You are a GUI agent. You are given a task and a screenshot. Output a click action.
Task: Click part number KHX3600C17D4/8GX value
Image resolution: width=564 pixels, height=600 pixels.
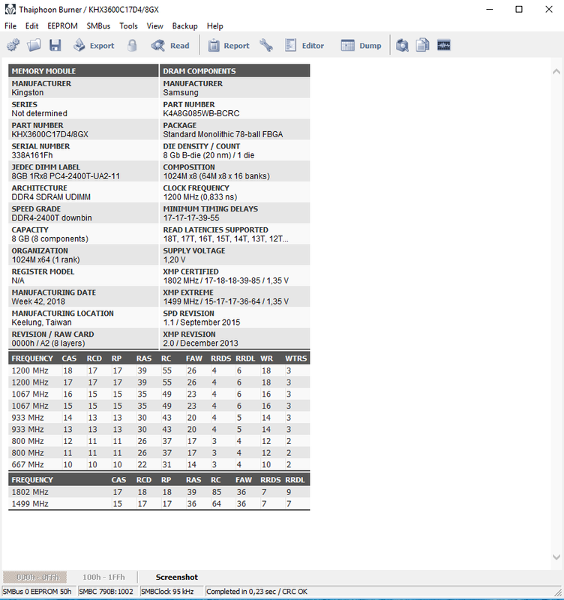(49, 134)
